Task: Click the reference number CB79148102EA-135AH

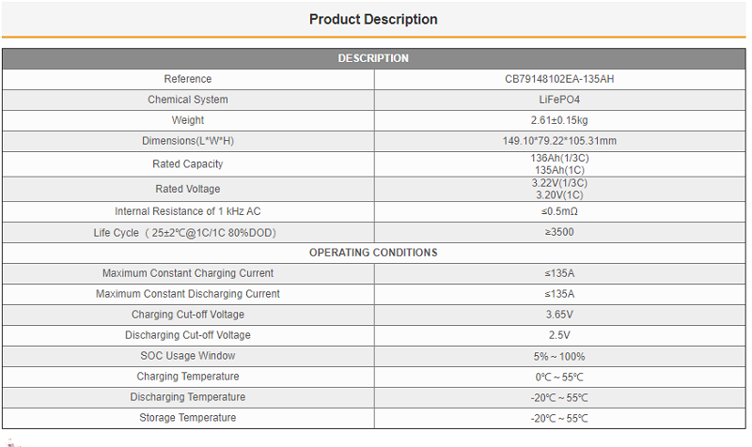Action: 559,79
